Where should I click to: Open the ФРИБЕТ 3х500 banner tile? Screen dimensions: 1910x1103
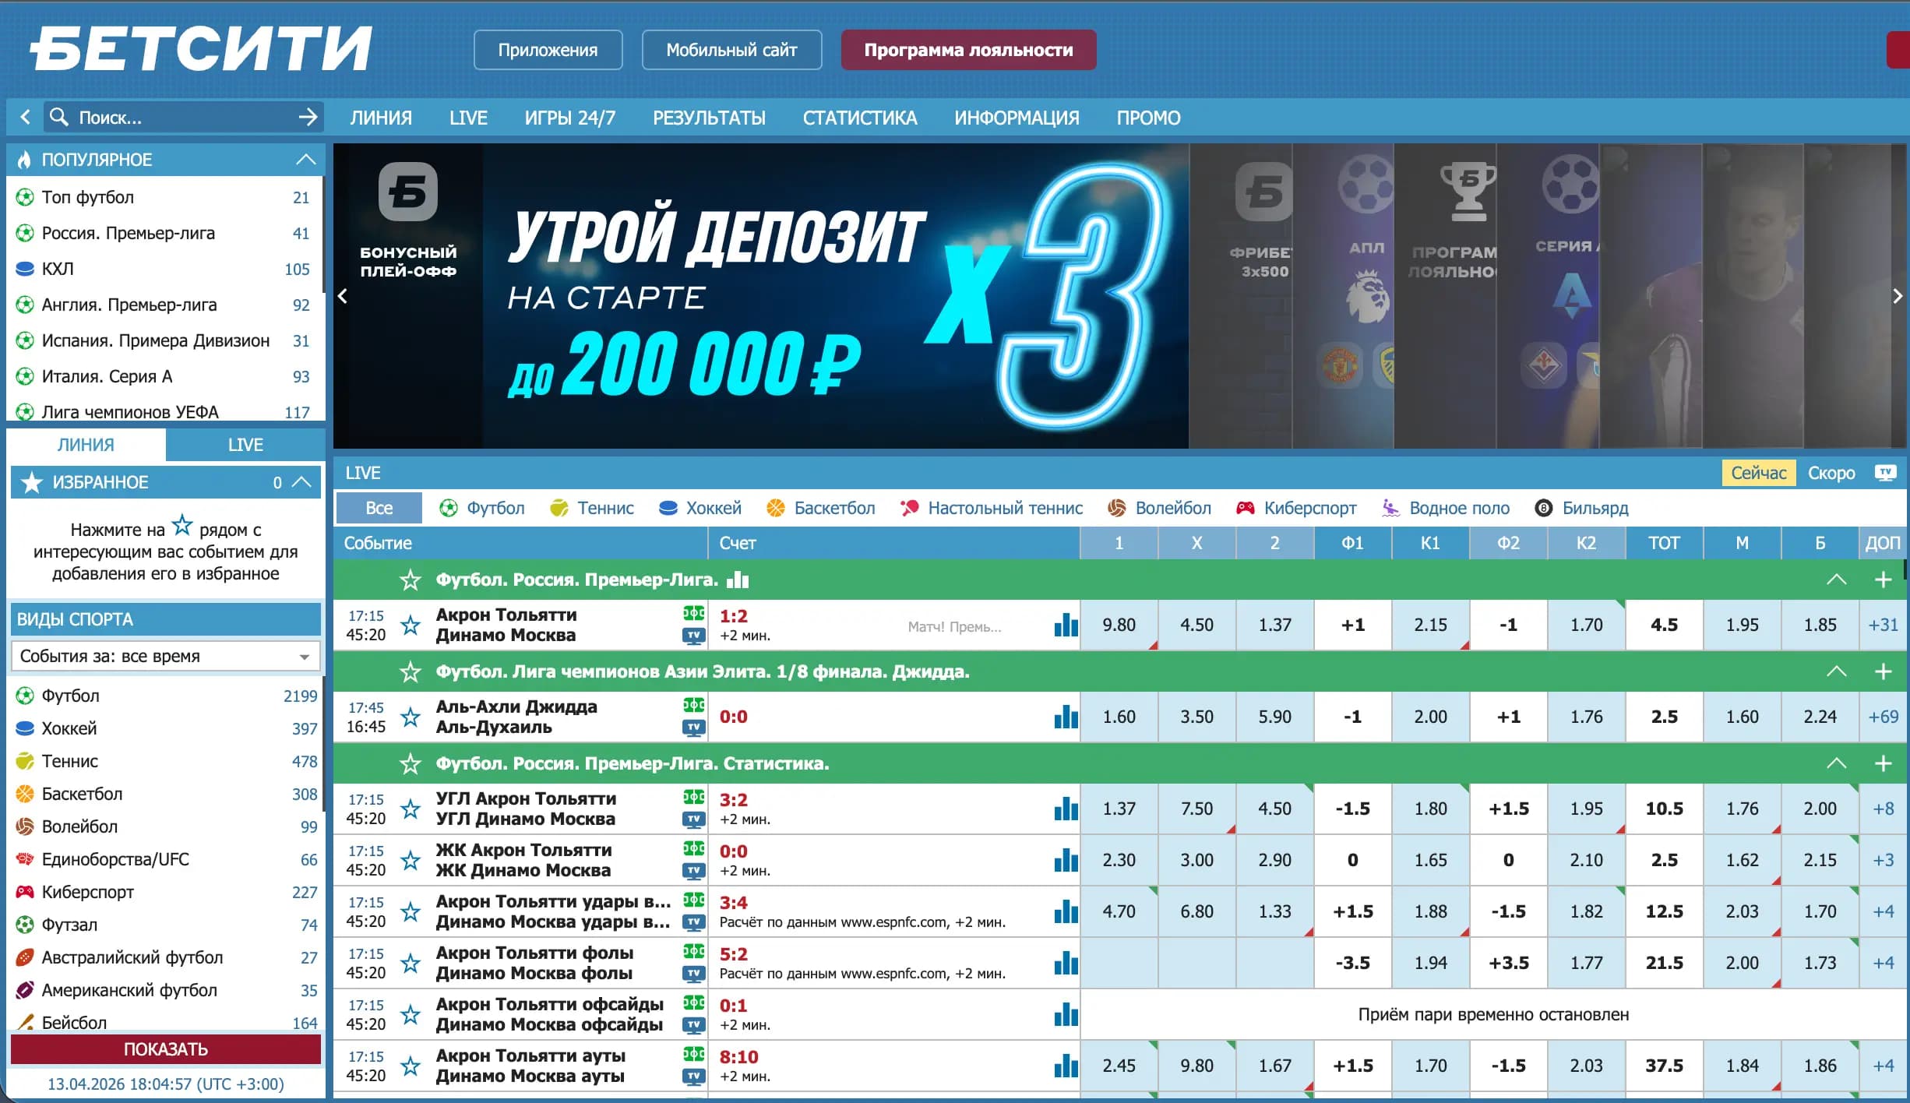click(1242, 296)
